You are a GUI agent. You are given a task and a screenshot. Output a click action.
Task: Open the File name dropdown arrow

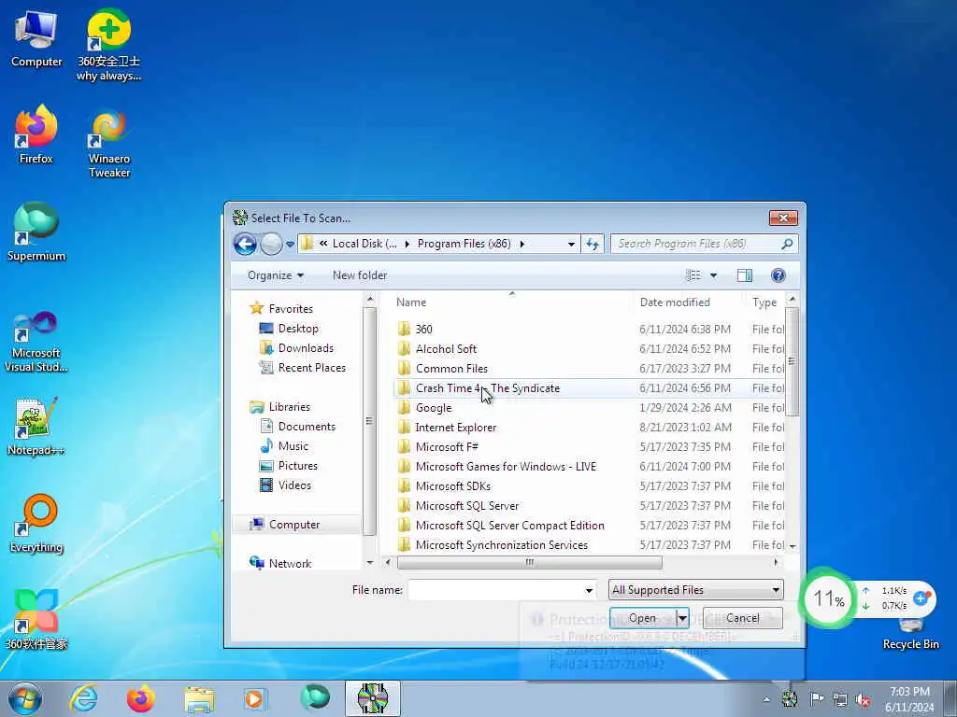pos(589,590)
